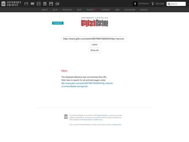
Task: Click the user avatar icon beside TETRISFAN
Action: pyautogui.click(x=135, y=4)
